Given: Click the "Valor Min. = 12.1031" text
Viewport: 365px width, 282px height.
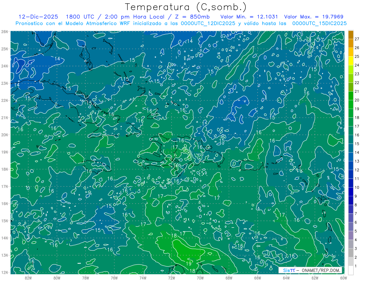Looking at the screenshot, I should [x=249, y=17].
